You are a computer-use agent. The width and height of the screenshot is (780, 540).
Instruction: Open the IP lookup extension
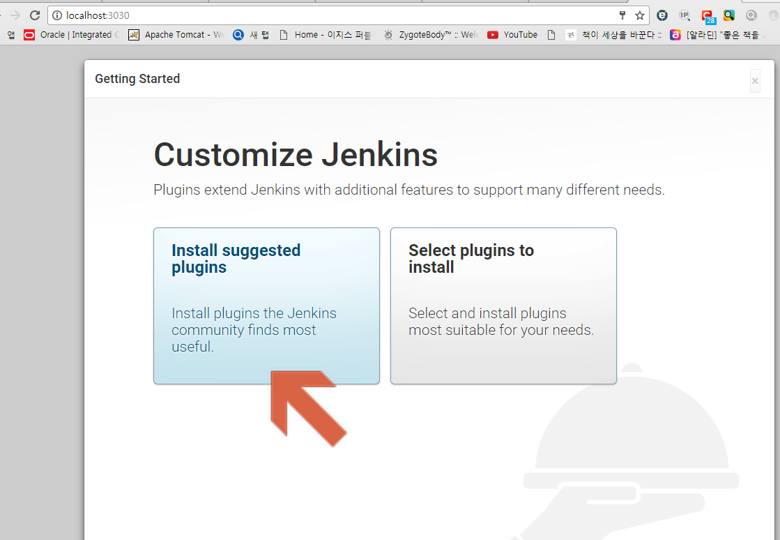tap(685, 15)
